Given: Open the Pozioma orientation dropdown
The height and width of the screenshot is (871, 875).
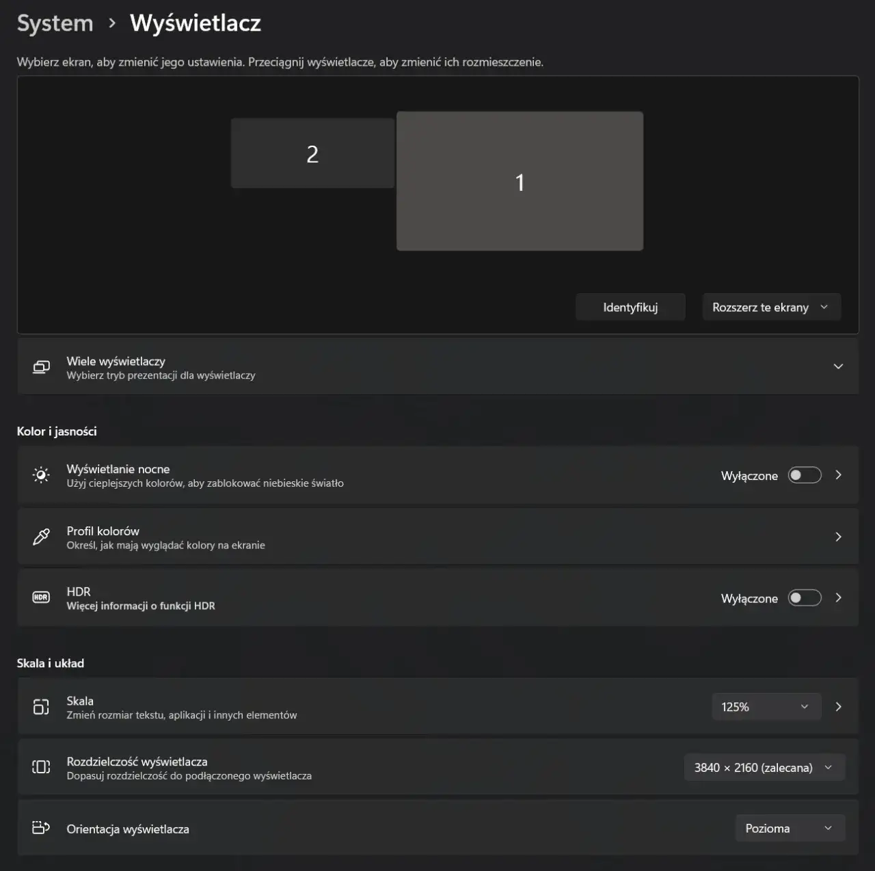Looking at the screenshot, I should [x=790, y=828].
